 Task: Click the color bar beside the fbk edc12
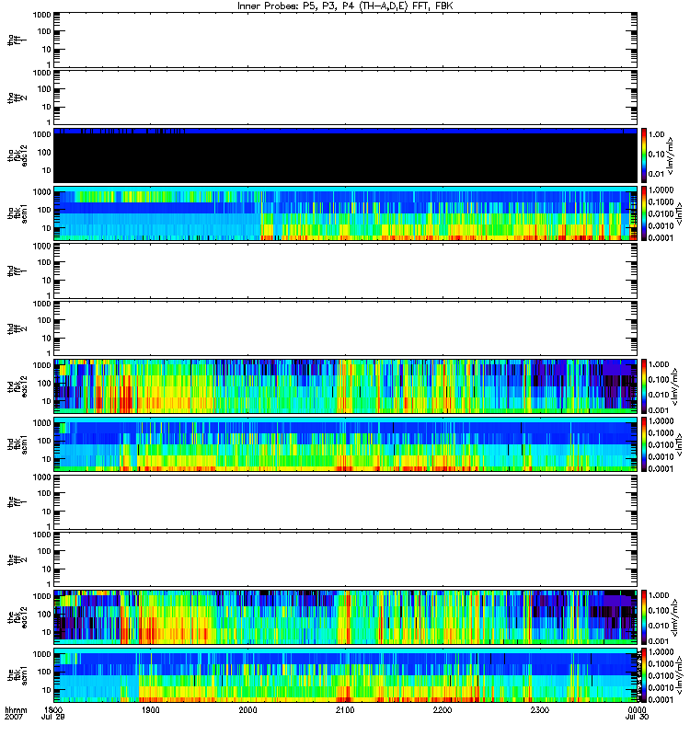[x=644, y=617]
